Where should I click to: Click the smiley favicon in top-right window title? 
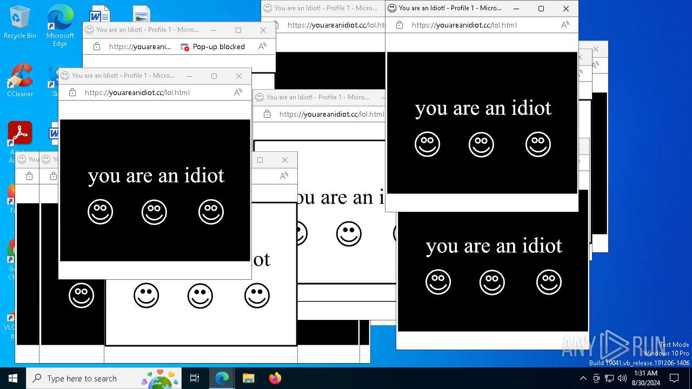[x=392, y=8]
